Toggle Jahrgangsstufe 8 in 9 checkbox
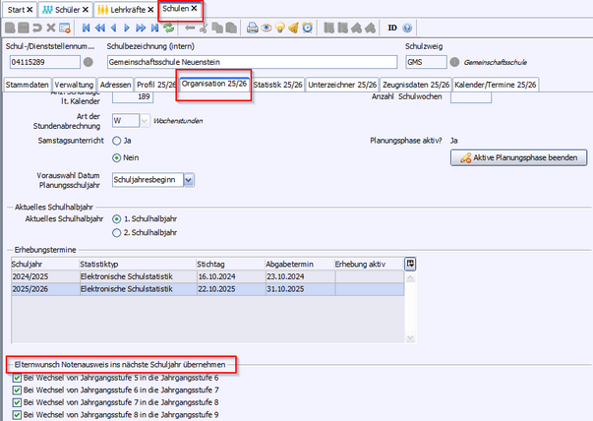Image resolution: width=593 pixels, height=421 pixels. click(16, 415)
